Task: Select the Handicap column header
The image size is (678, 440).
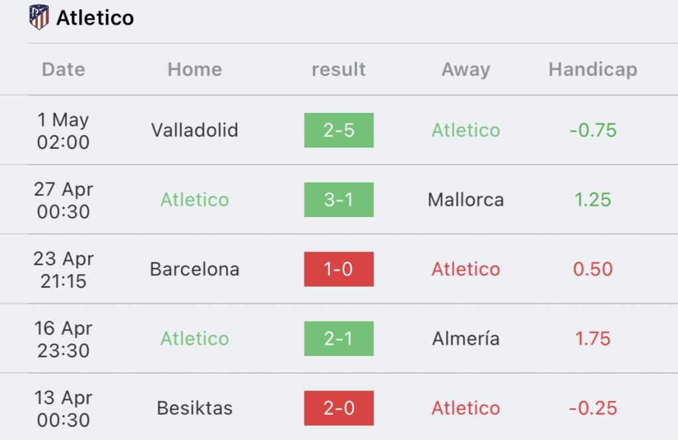Action: click(x=593, y=69)
